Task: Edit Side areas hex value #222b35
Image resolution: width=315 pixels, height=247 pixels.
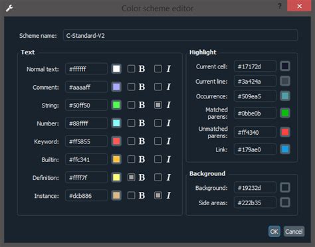Action: [255, 203]
